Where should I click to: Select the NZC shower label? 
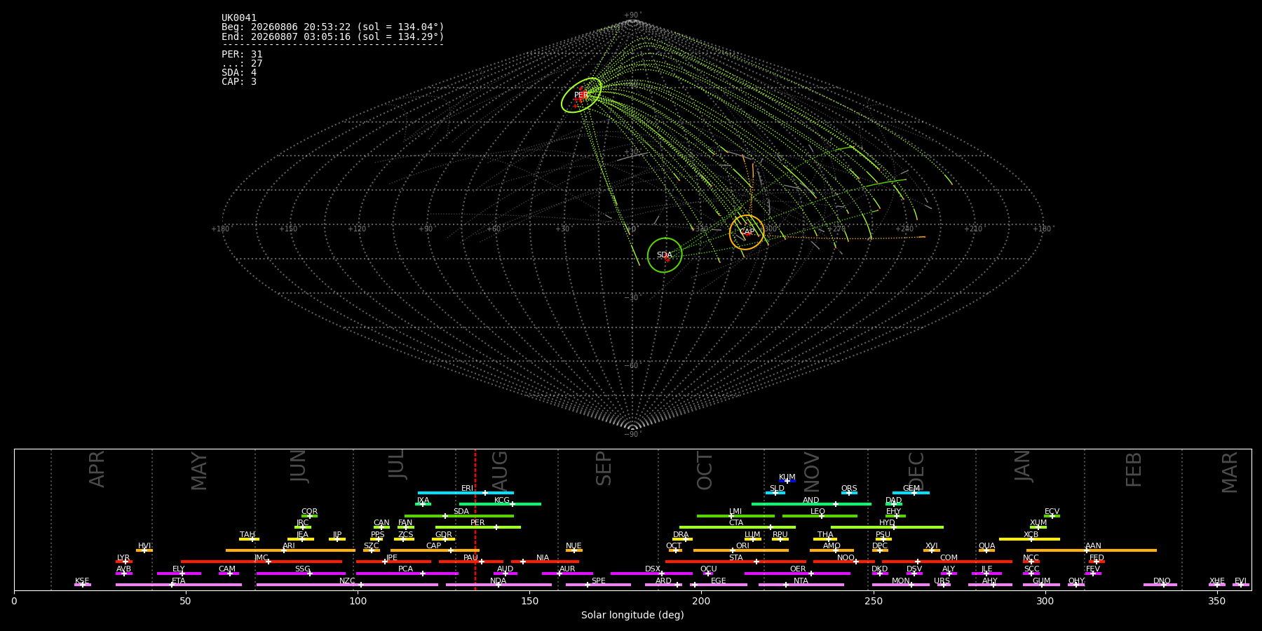[347, 581]
